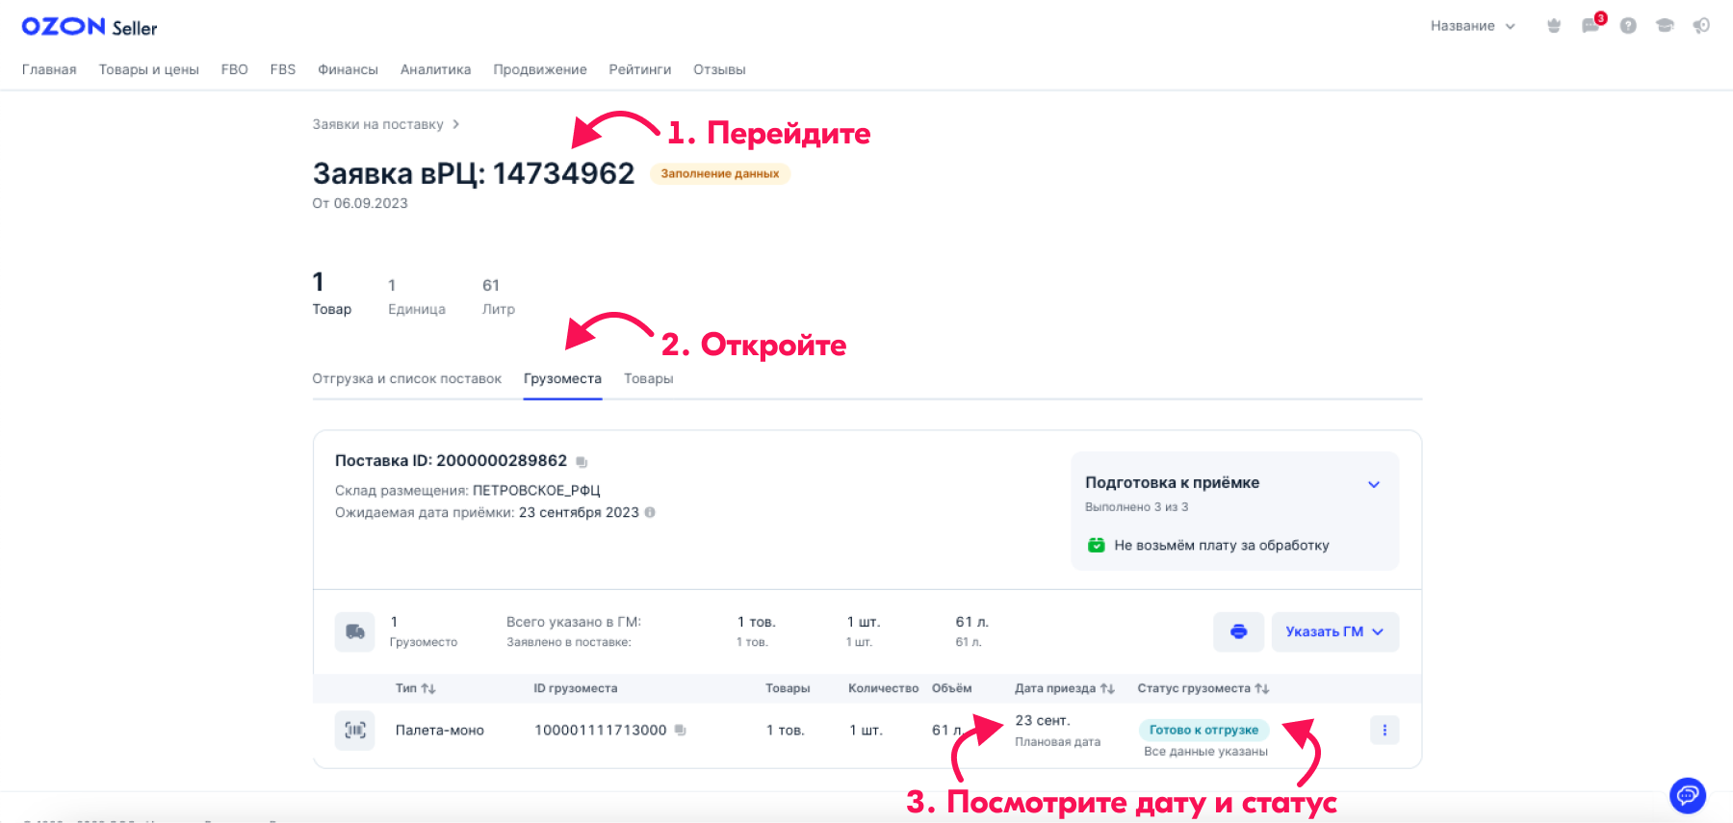Open the Отзывы menu
Image resolution: width=1733 pixels, height=823 pixels.
719,69
